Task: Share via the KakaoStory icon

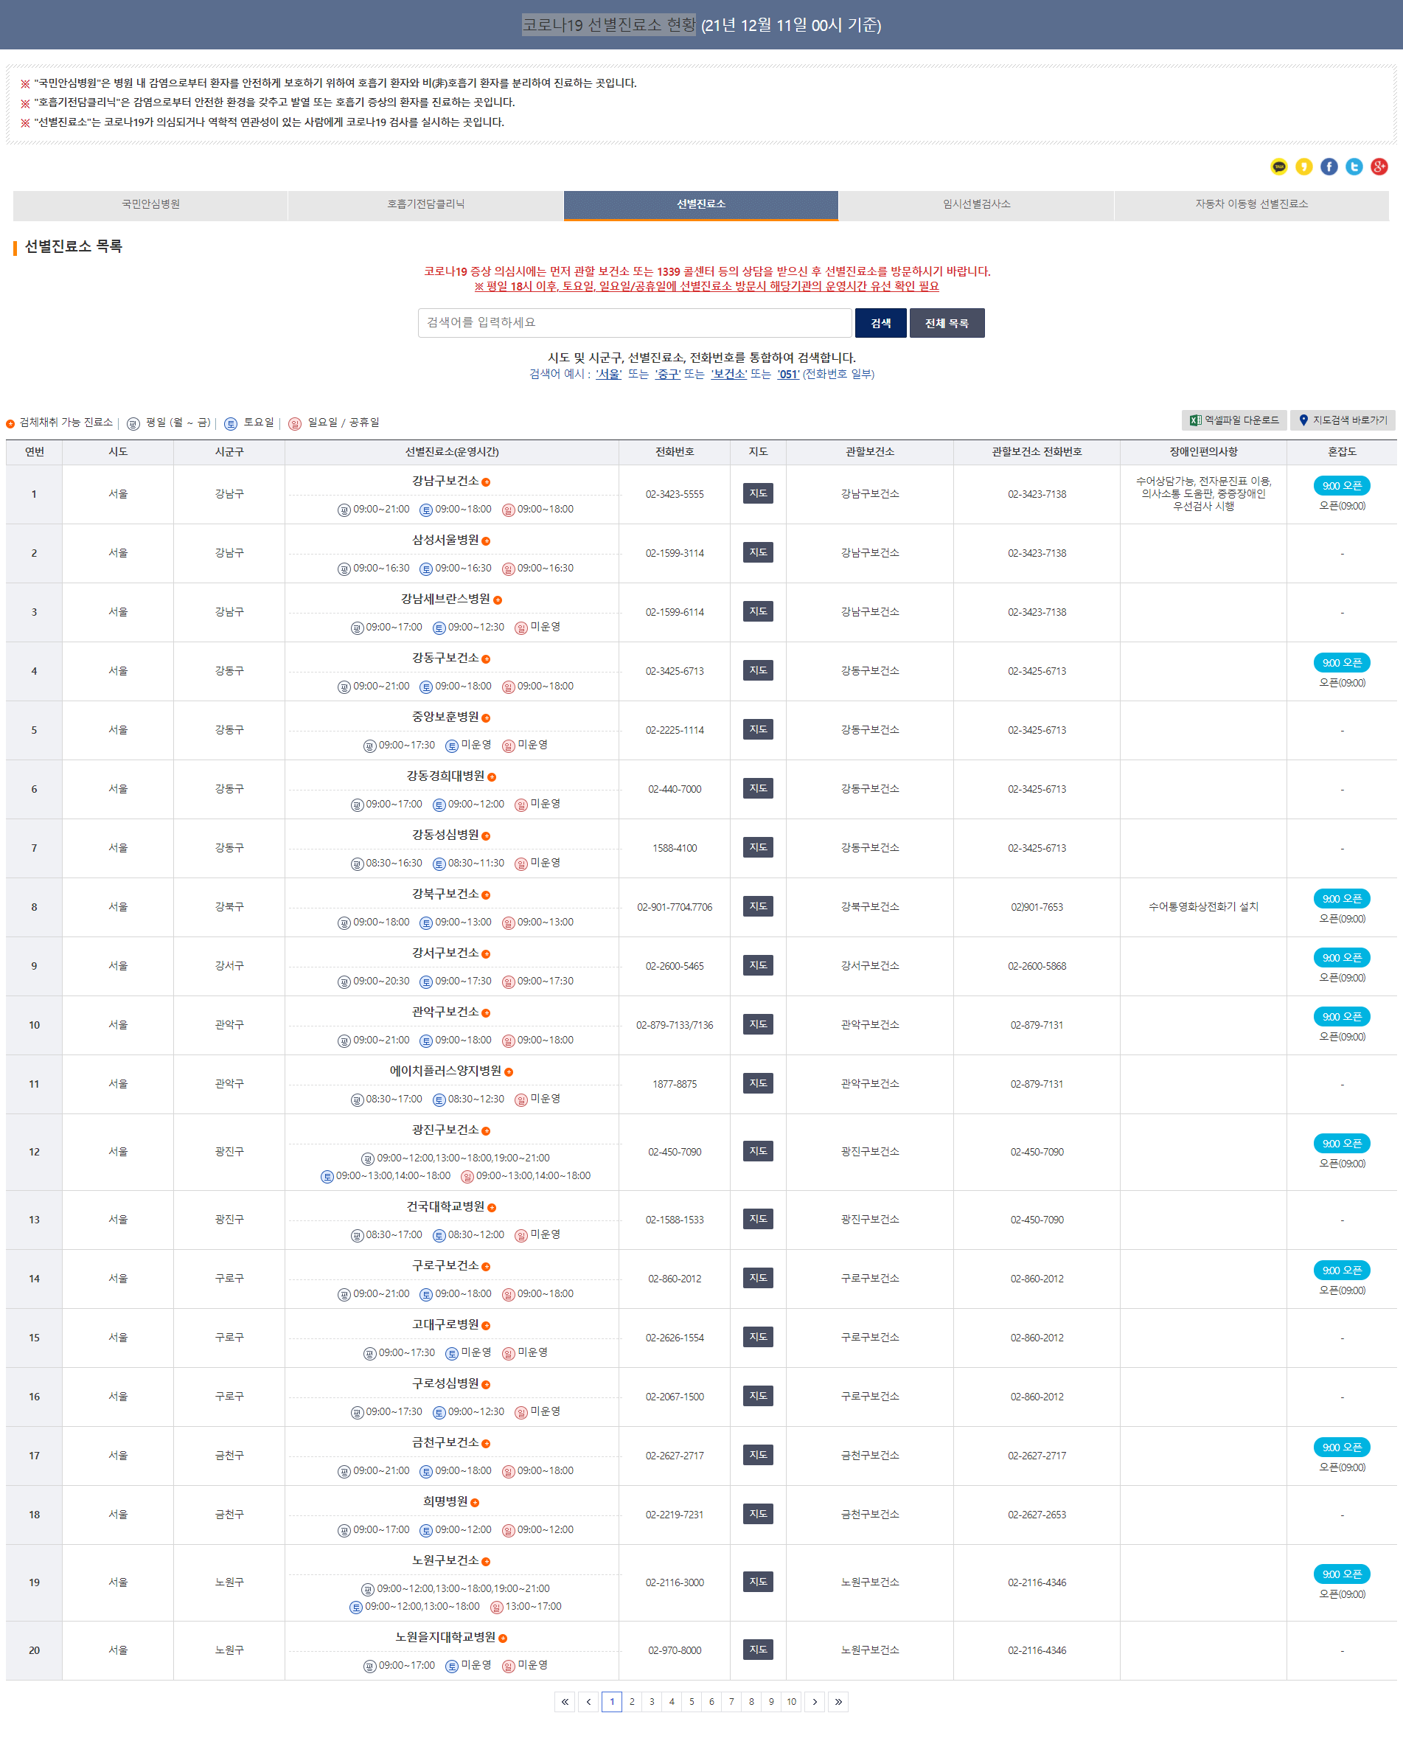Action: point(1303,167)
